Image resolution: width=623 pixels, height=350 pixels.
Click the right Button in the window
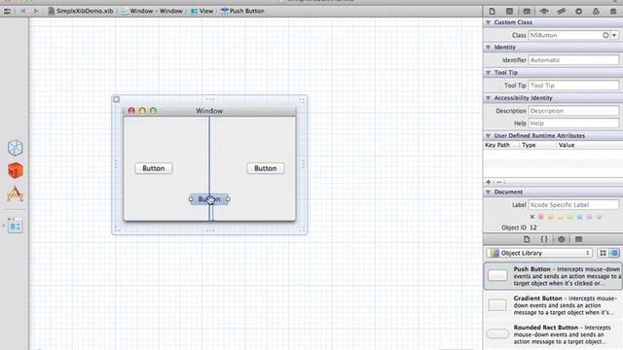pos(266,168)
